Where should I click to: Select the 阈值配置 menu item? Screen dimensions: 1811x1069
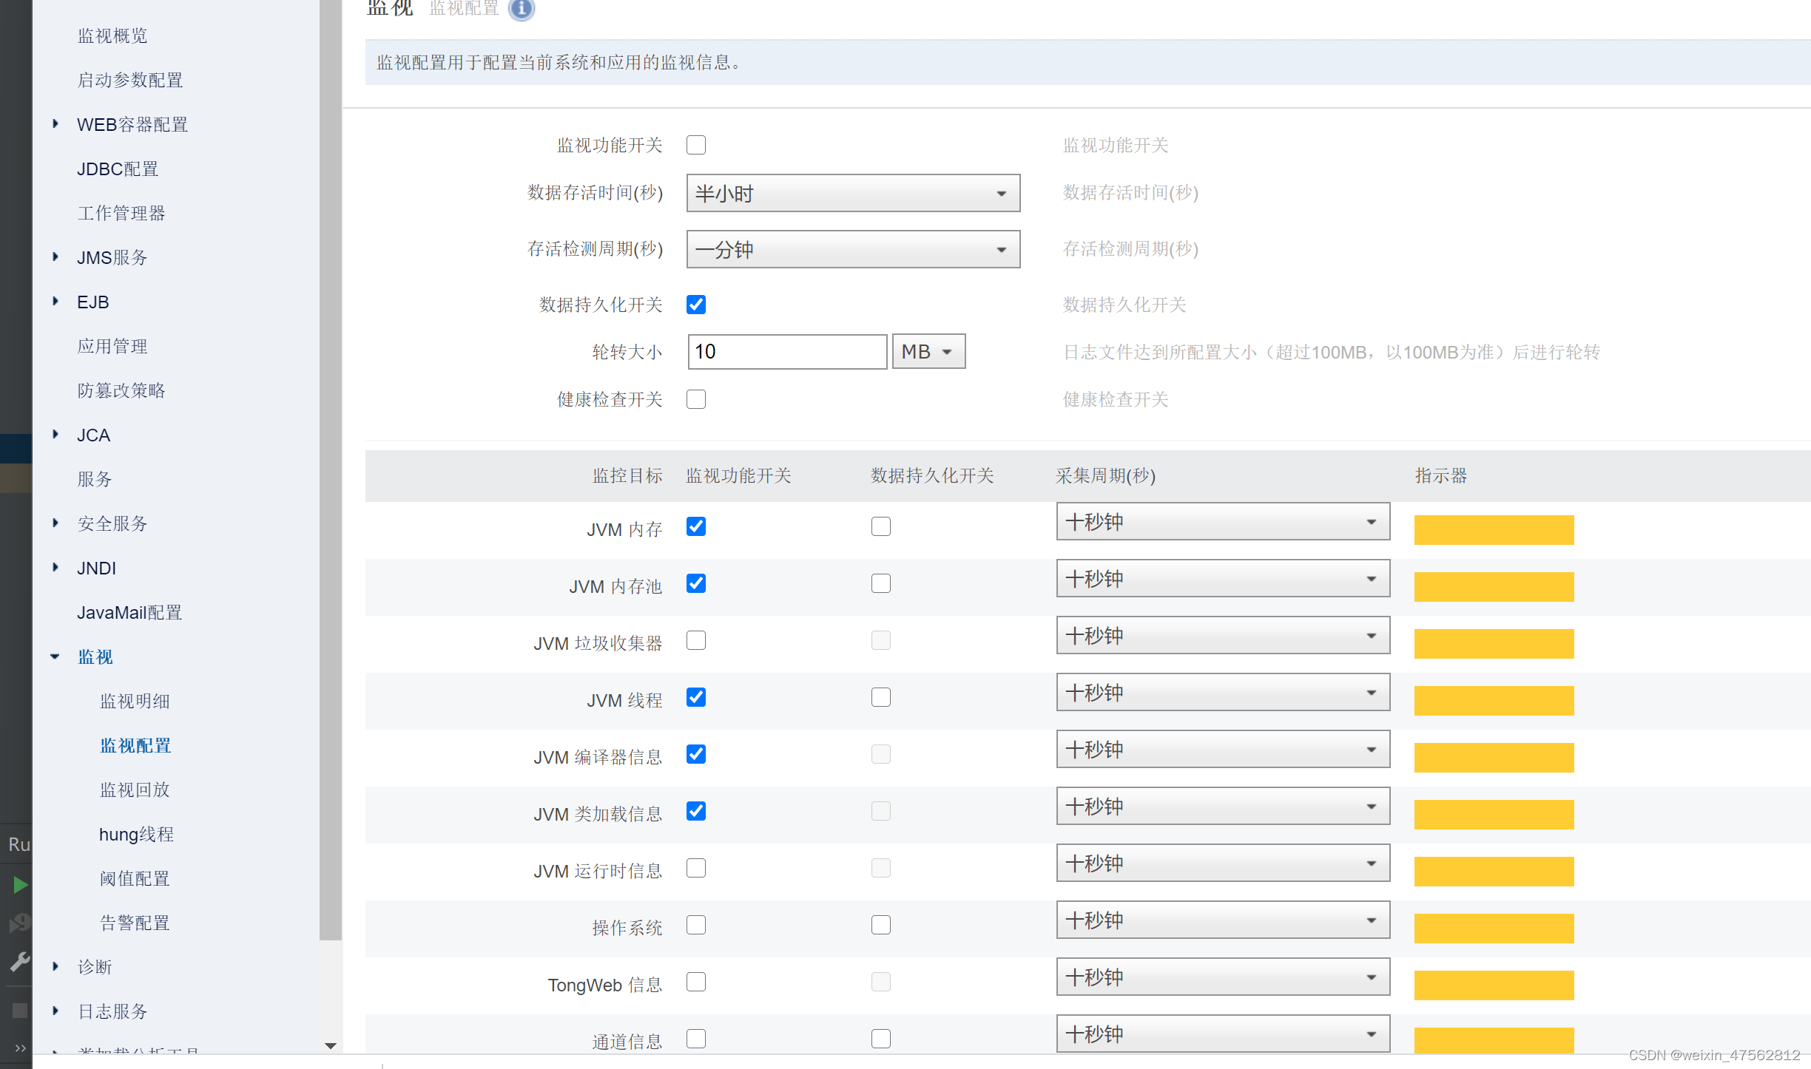(x=135, y=878)
